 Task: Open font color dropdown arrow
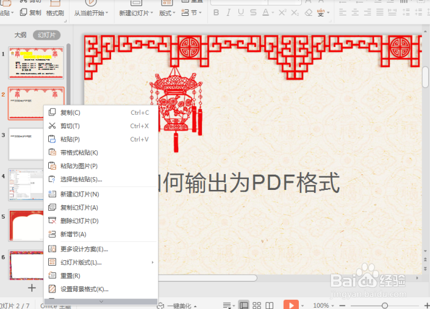(273, 13)
